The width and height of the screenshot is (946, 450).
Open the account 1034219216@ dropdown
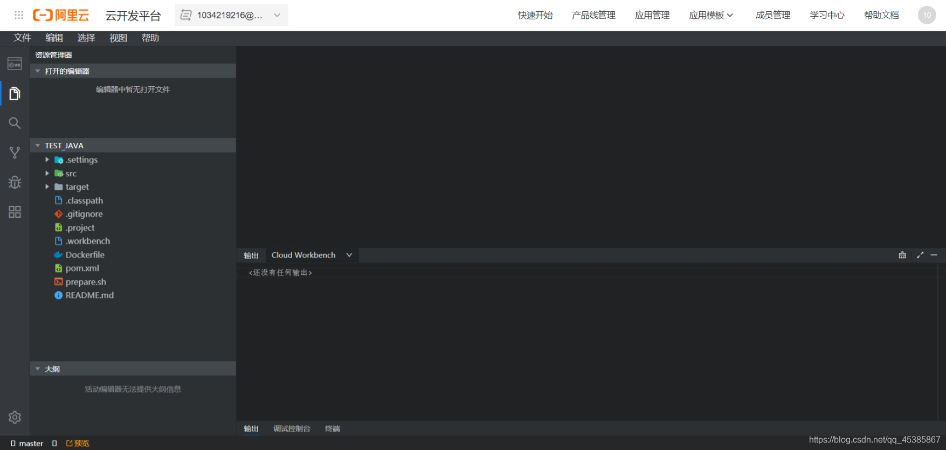[x=231, y=15]
